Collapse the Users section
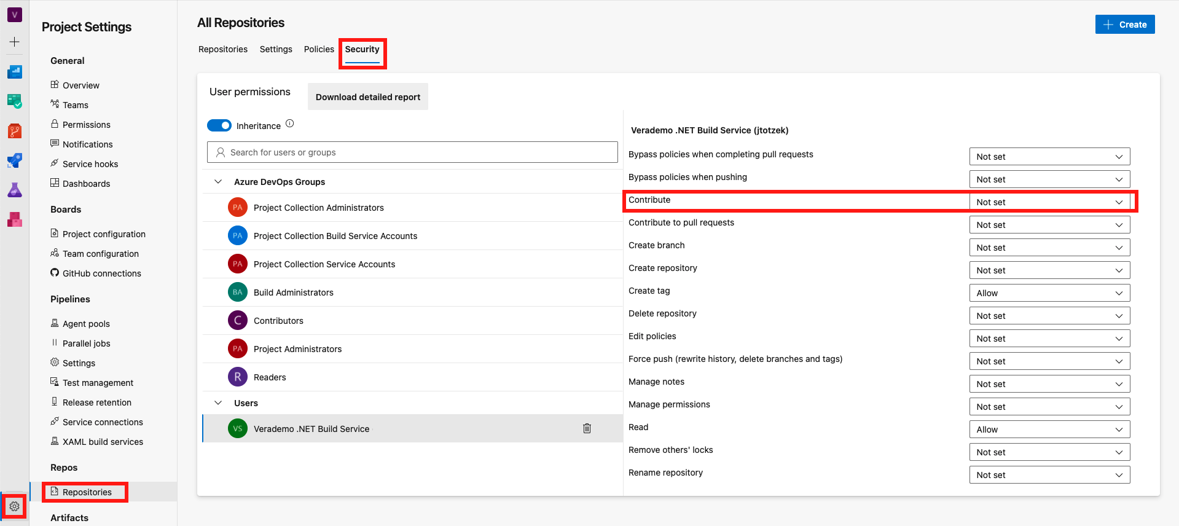Image resolution: width=1179 pixels, height=526 pixels. (x=218, y=403)
